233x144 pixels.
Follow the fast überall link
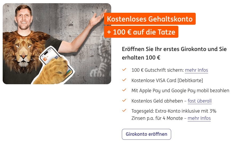200,101
